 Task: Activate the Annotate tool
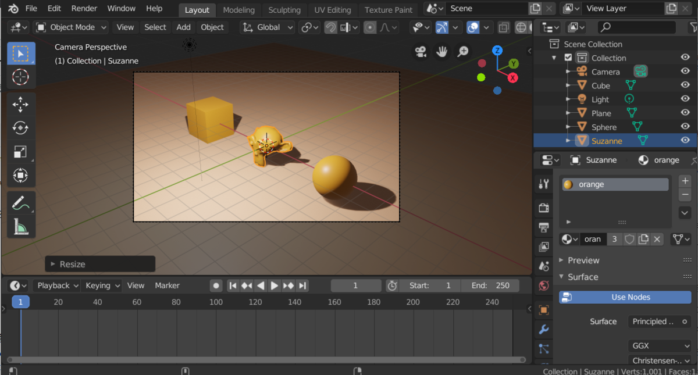(x=20, y=203)
